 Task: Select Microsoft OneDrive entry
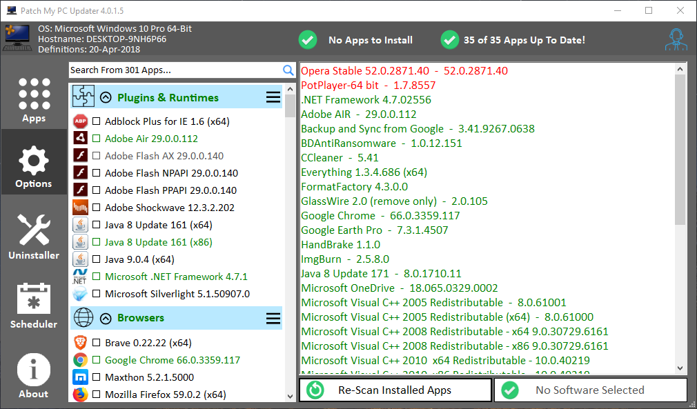tap(399, 288)
